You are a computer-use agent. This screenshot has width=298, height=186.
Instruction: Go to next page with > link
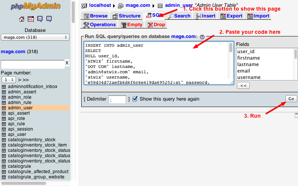[x=20, y=80]
